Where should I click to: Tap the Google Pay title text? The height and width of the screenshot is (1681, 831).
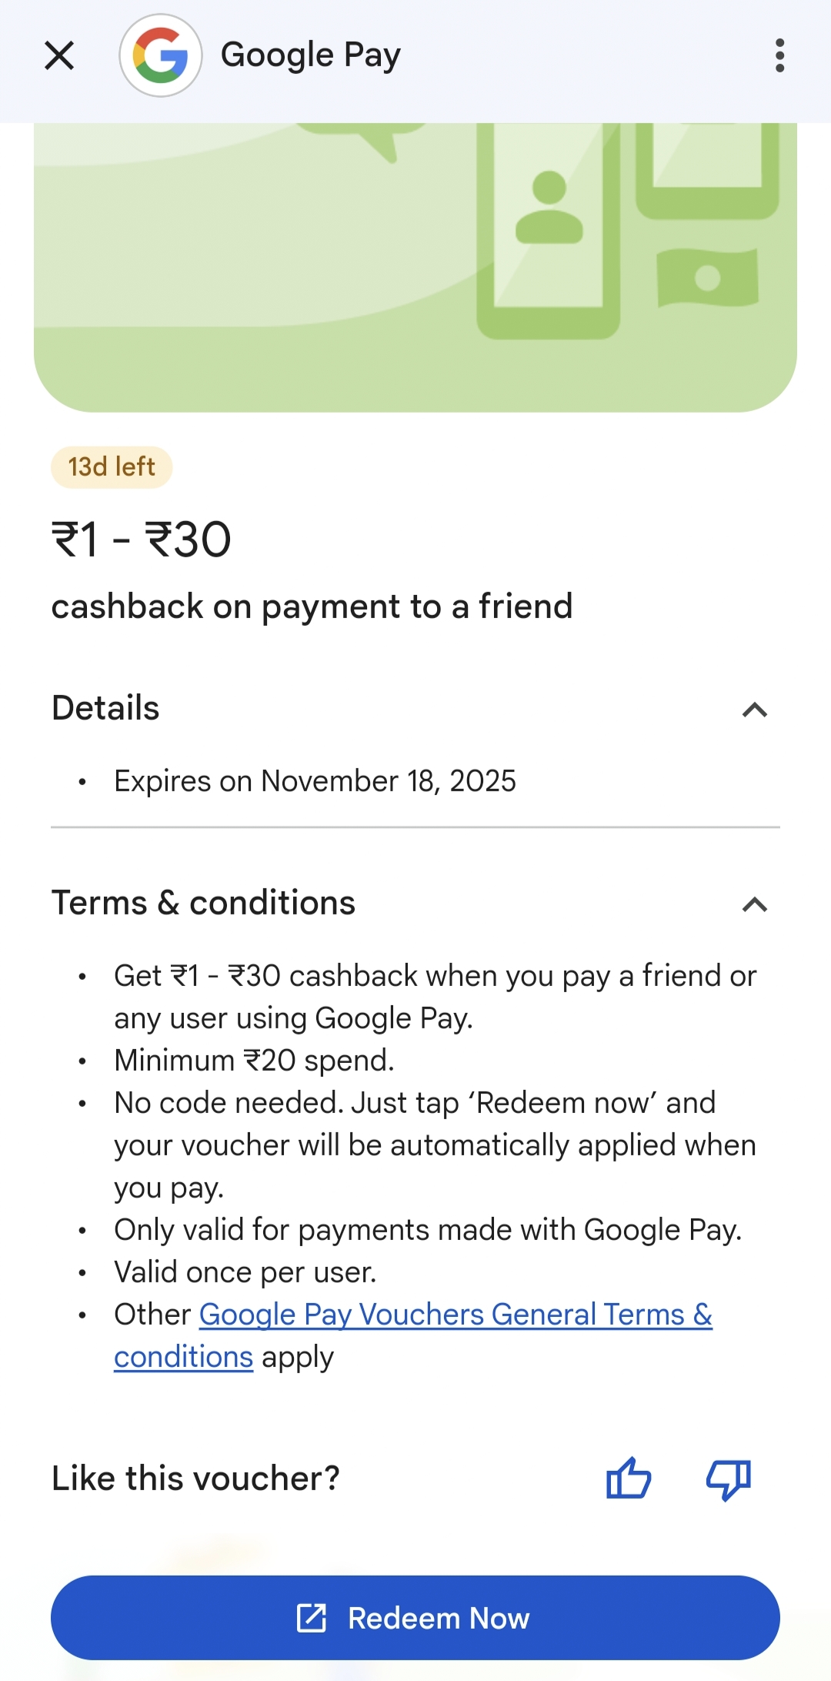point(310,55)
